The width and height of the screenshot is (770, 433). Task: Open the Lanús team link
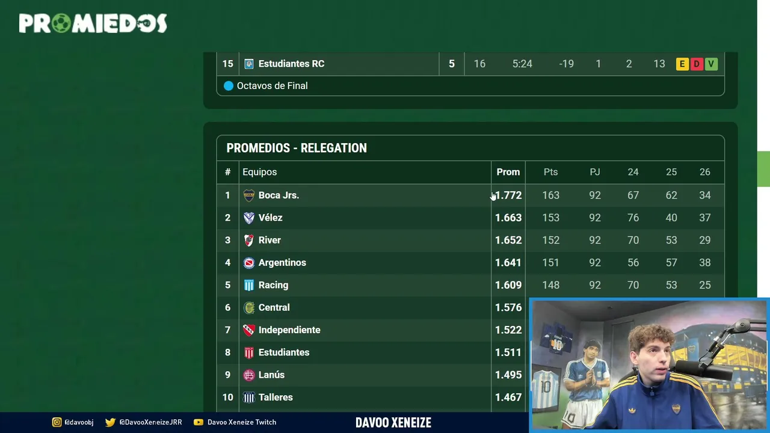271,375
